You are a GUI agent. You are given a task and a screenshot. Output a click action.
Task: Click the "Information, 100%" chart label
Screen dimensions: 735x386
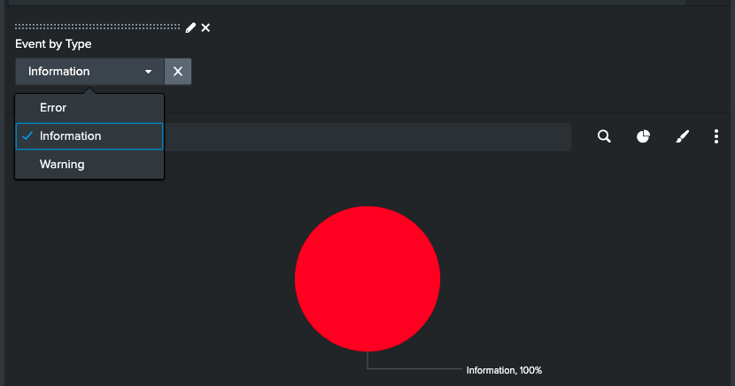[x=504, y=370]
